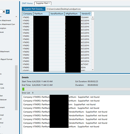Clear the search box with X icon

click(4, 12)
